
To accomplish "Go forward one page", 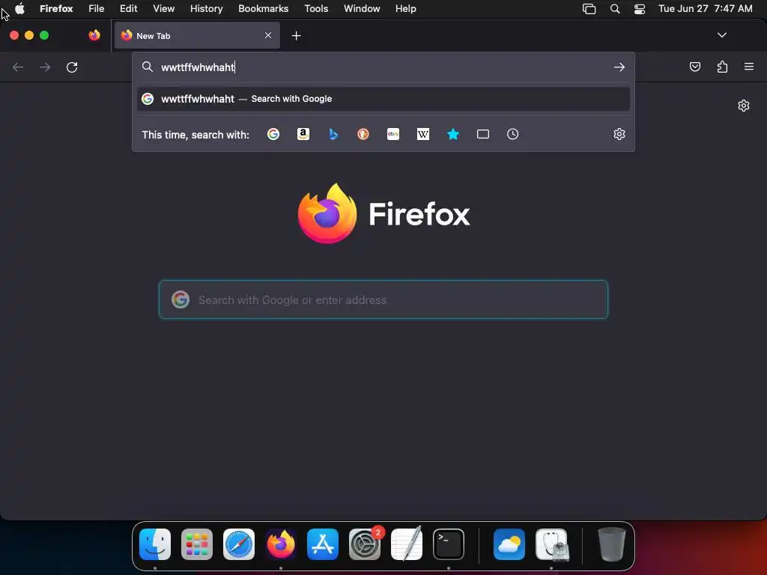I will tap(45, 67).
